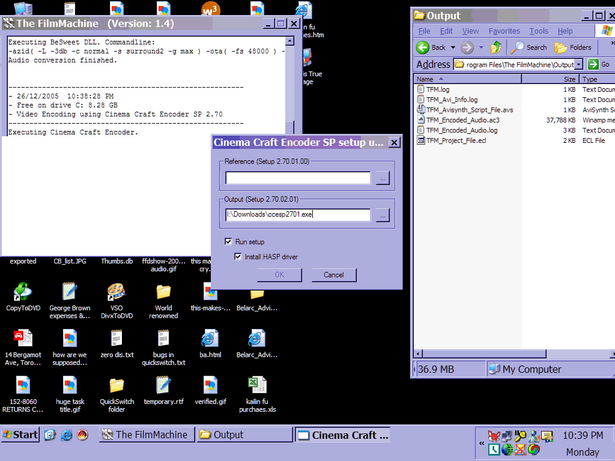Screen dimensions: 615x461
Task: Click the Search toolbar button
Action: click(x=529, y=47)
